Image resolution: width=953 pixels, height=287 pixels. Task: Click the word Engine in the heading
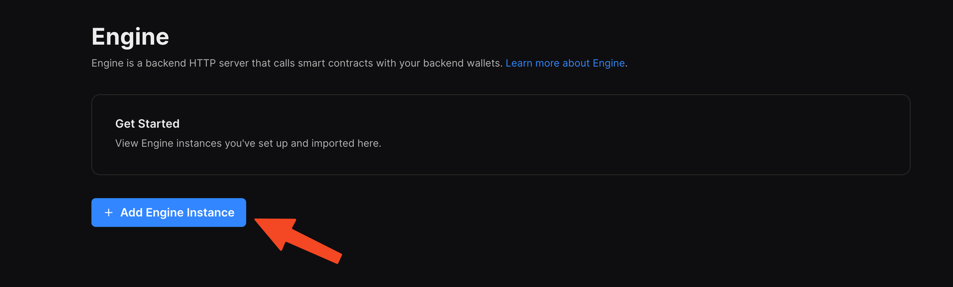point(130,36)
